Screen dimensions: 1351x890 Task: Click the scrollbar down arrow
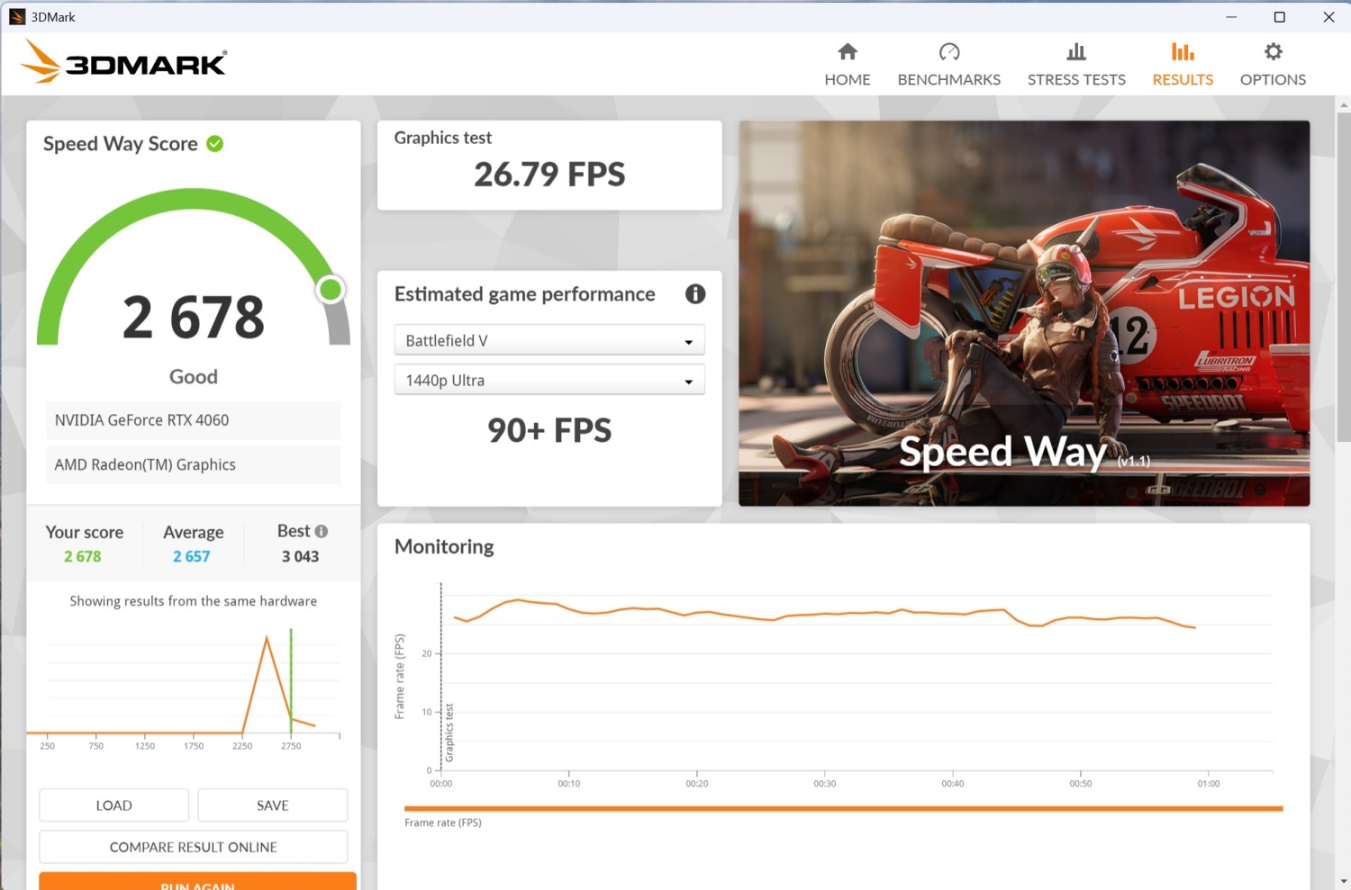click(1344, 882)
